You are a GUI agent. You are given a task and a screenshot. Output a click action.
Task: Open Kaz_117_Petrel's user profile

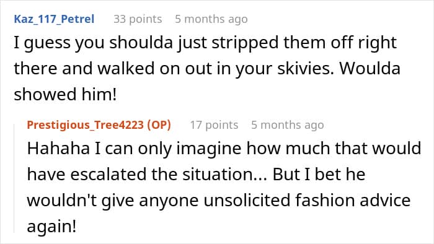55,19
